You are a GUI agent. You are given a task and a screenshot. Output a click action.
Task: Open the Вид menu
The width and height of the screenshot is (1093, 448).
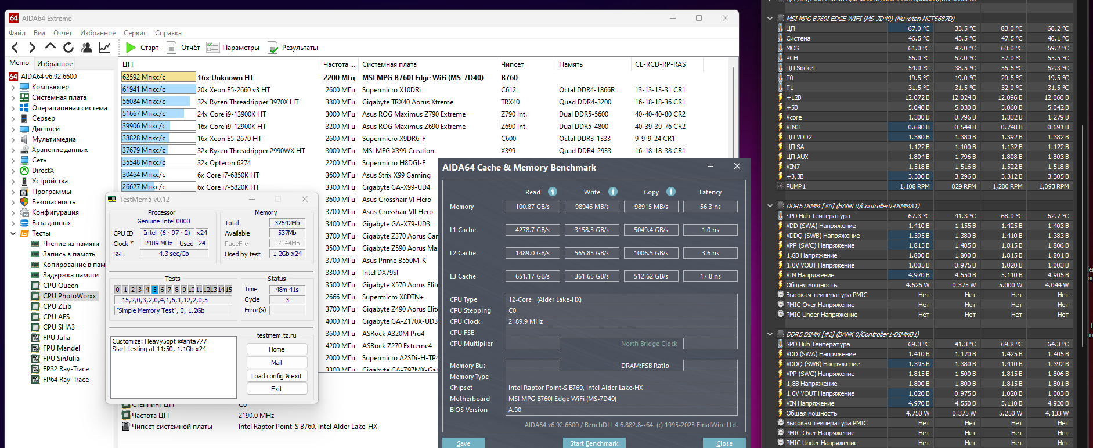coord(39,33)
